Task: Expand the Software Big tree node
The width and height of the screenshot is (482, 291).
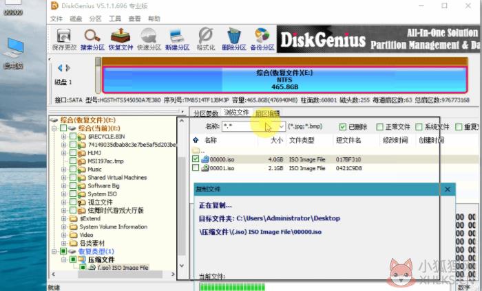Action: click(63, 185)
